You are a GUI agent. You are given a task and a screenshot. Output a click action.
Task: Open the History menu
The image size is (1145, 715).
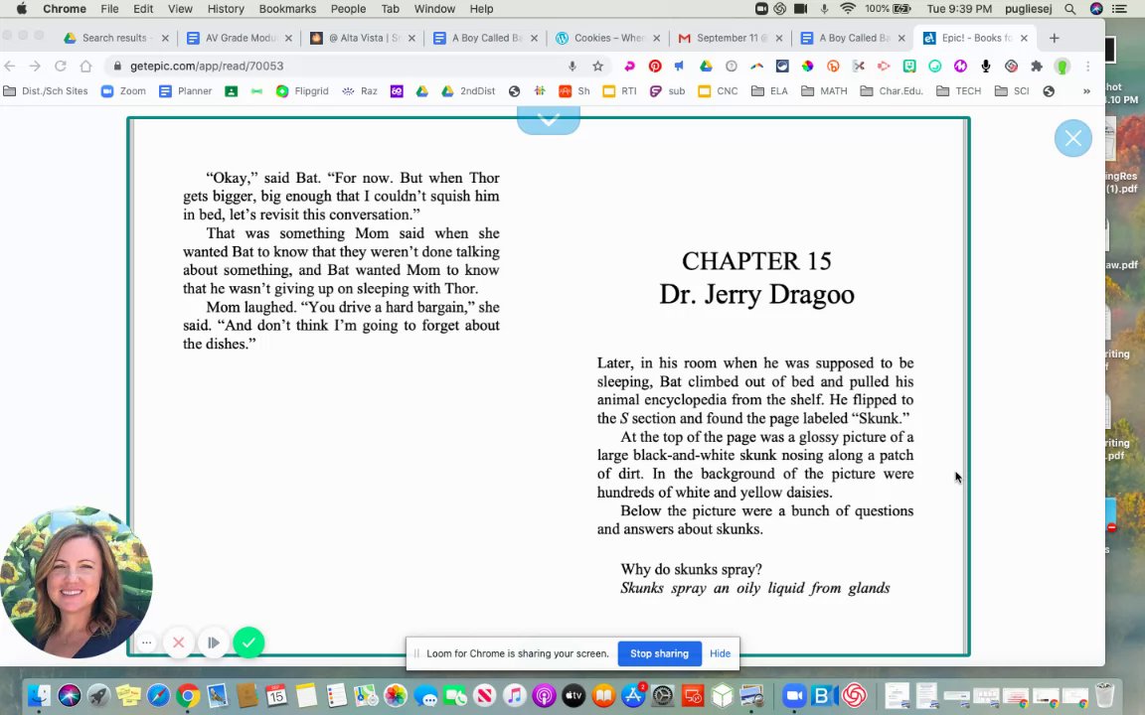(226, 9)
